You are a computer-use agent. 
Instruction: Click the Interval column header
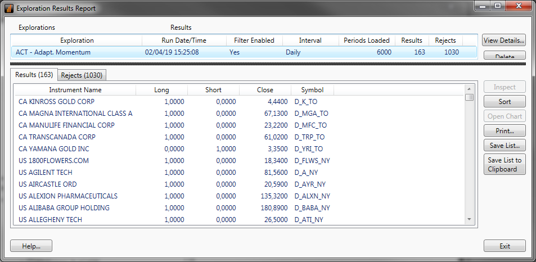tap(310, 40)
